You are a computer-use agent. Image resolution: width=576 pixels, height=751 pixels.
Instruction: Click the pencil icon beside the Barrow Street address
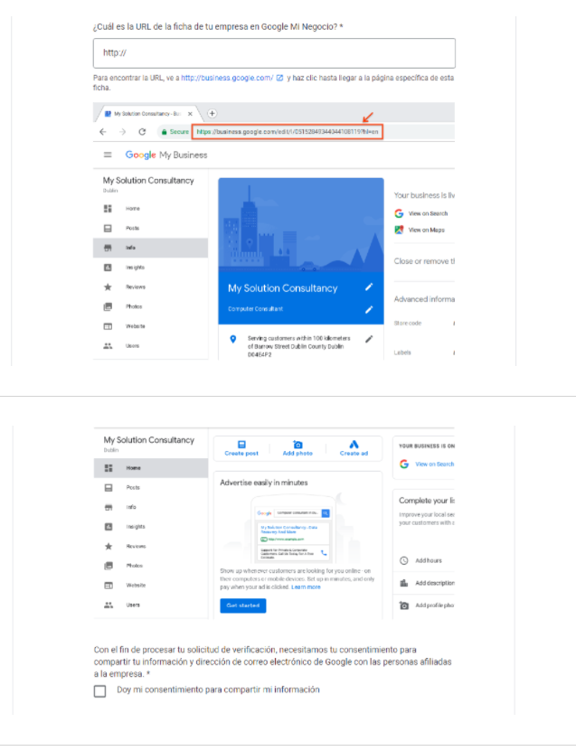[x=369, y=339]
